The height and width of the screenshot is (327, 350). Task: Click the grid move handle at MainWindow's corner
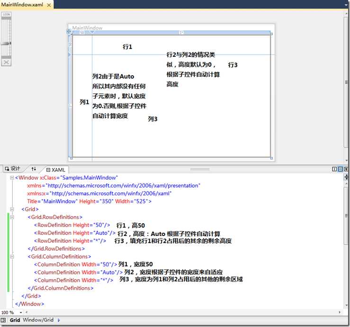[x=69, y=32]
